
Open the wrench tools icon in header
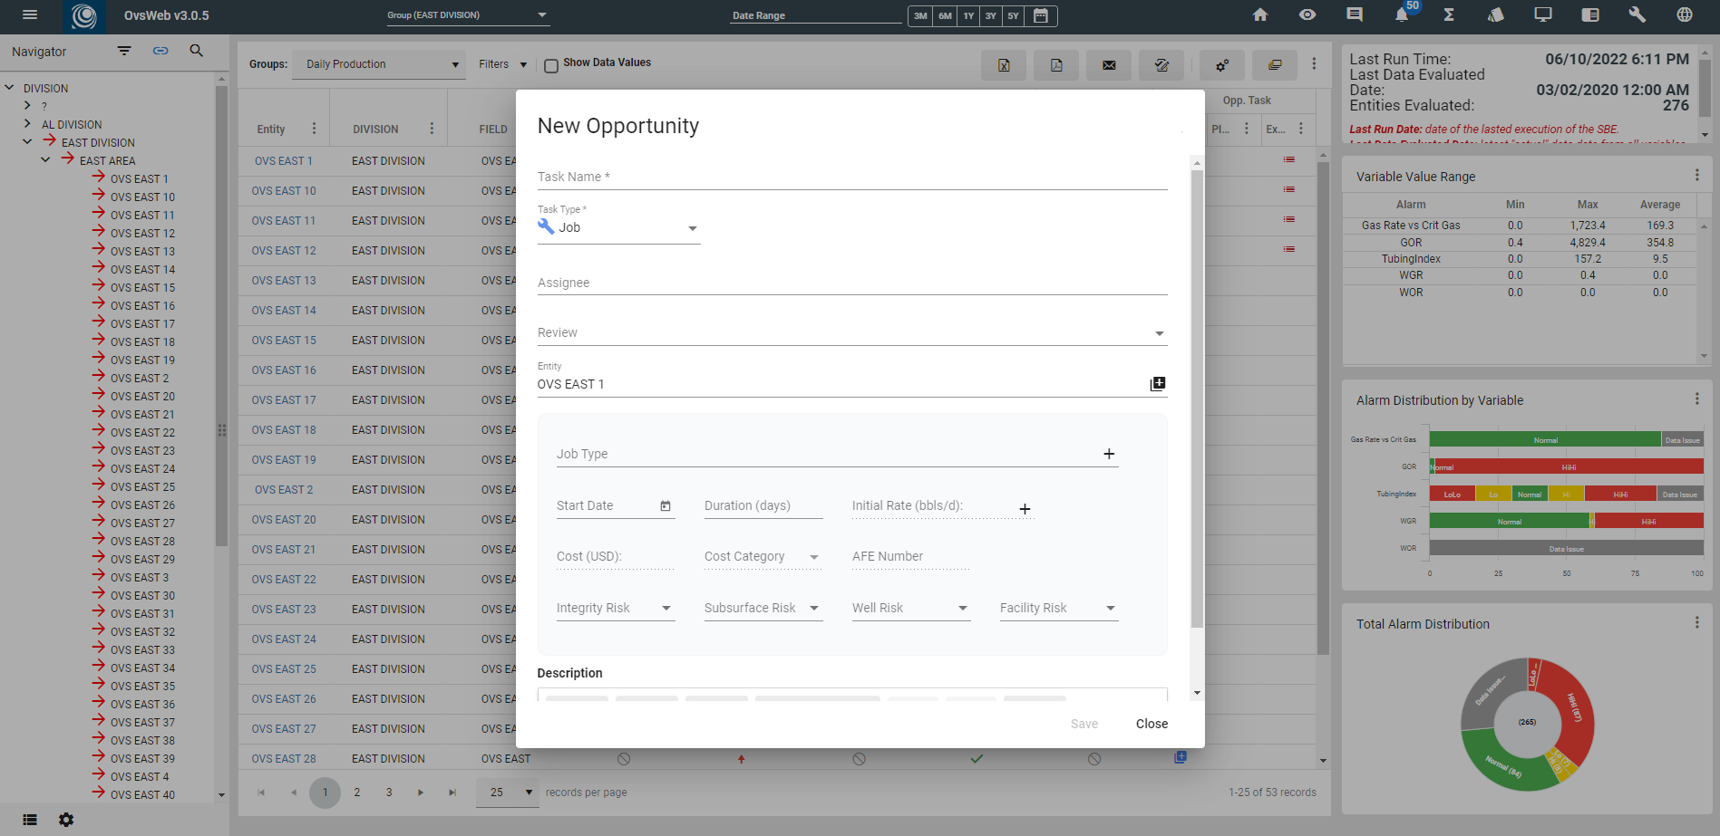click(1637, 14)
